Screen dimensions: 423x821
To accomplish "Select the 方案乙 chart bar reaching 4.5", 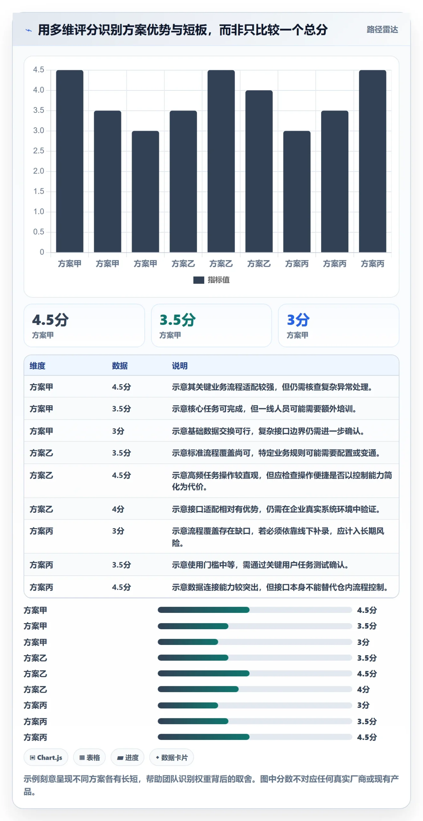I will click(221, 161).
